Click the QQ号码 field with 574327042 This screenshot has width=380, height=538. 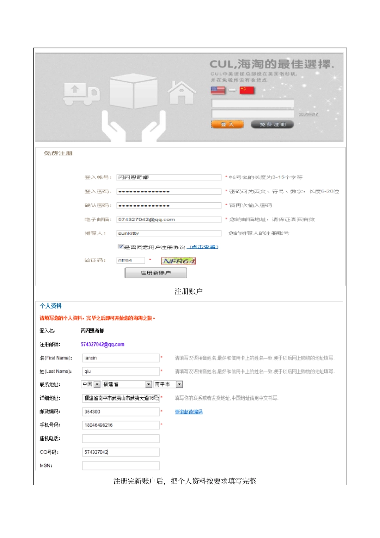(x=121, y=452)
